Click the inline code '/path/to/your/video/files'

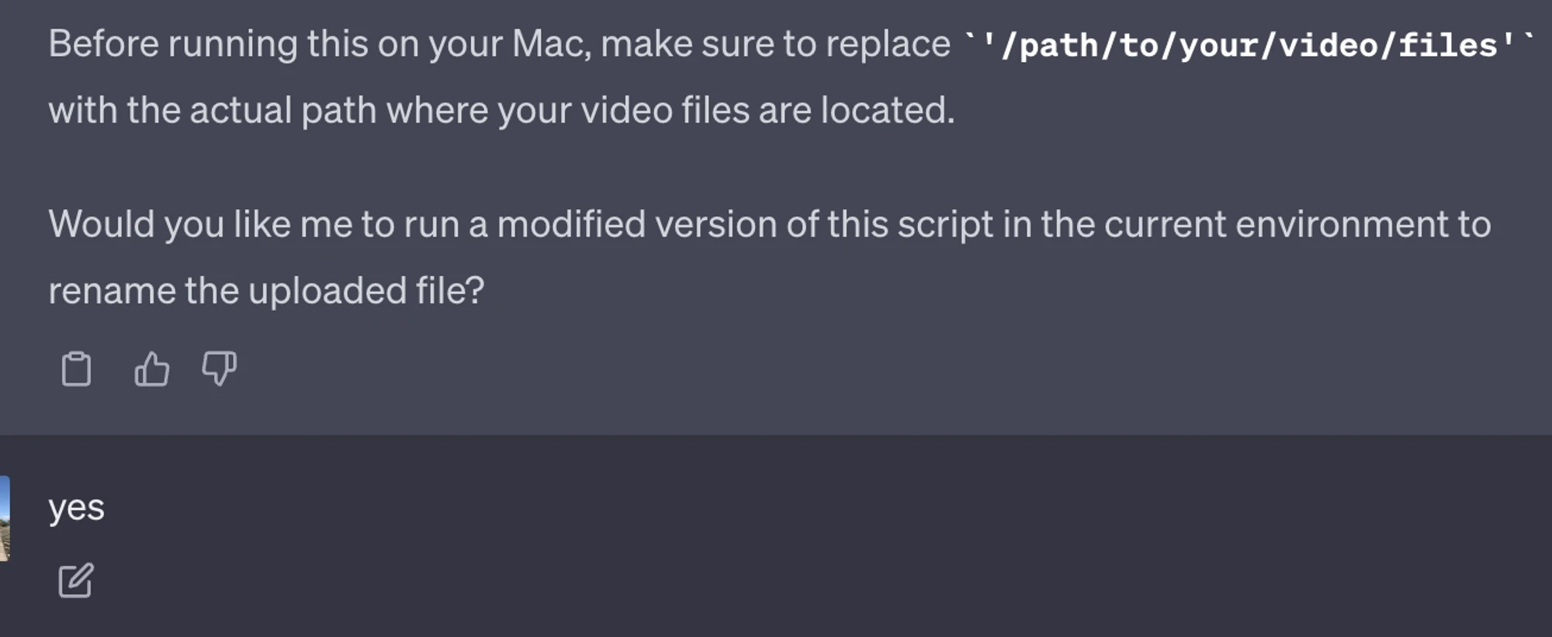tap(1249, 45)
